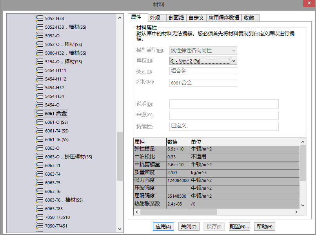316x235 pixels.
Task: Click the icon of selected 6061 合金
Action: point(39,113)
